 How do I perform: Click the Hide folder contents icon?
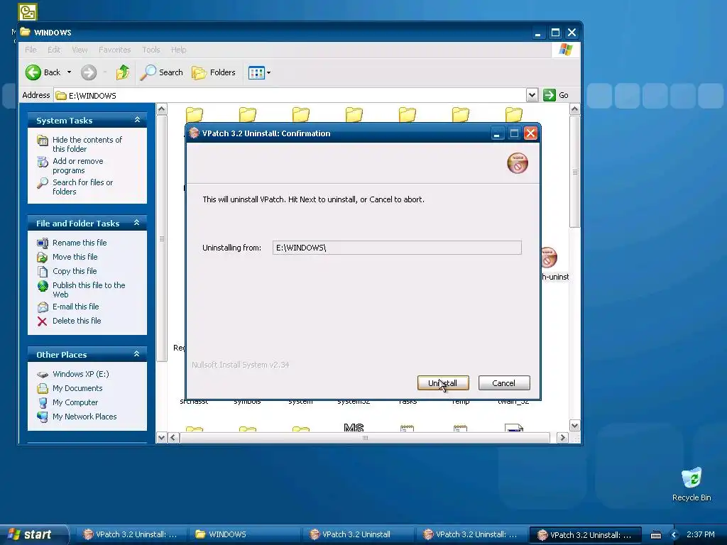(42, 140)
